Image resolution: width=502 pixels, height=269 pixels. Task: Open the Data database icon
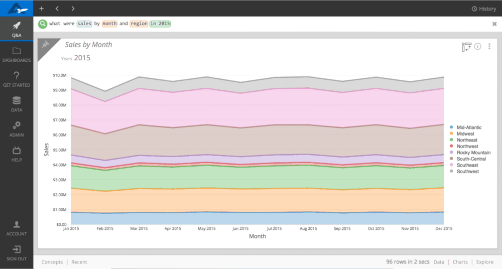coord(17,100)
